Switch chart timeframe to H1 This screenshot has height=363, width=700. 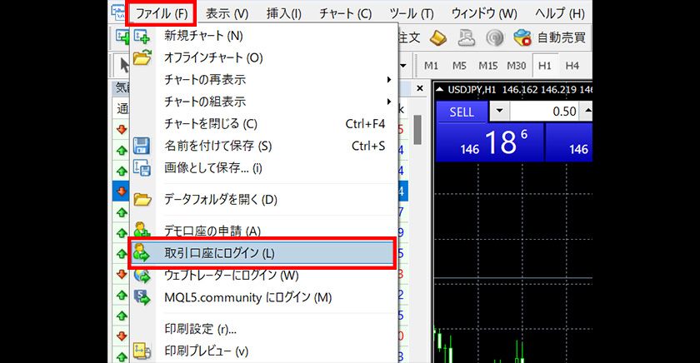(x=545, y=66)
